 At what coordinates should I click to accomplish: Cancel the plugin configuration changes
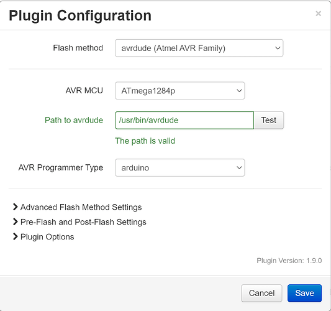coord(261,293)
